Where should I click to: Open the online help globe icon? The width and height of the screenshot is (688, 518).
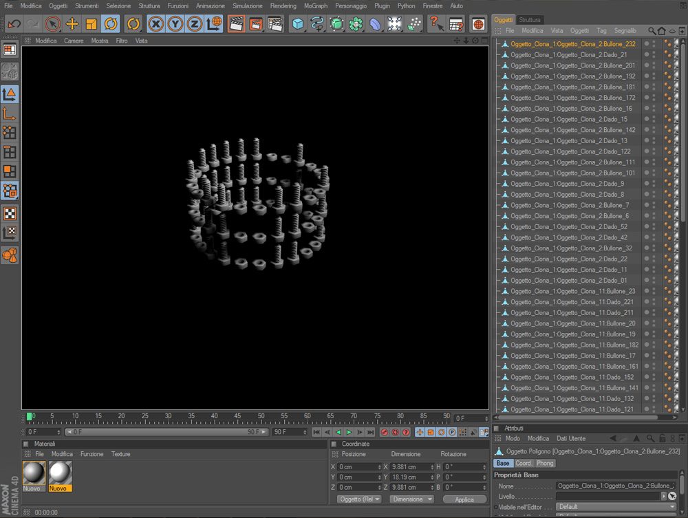click(x=478, y=23)
